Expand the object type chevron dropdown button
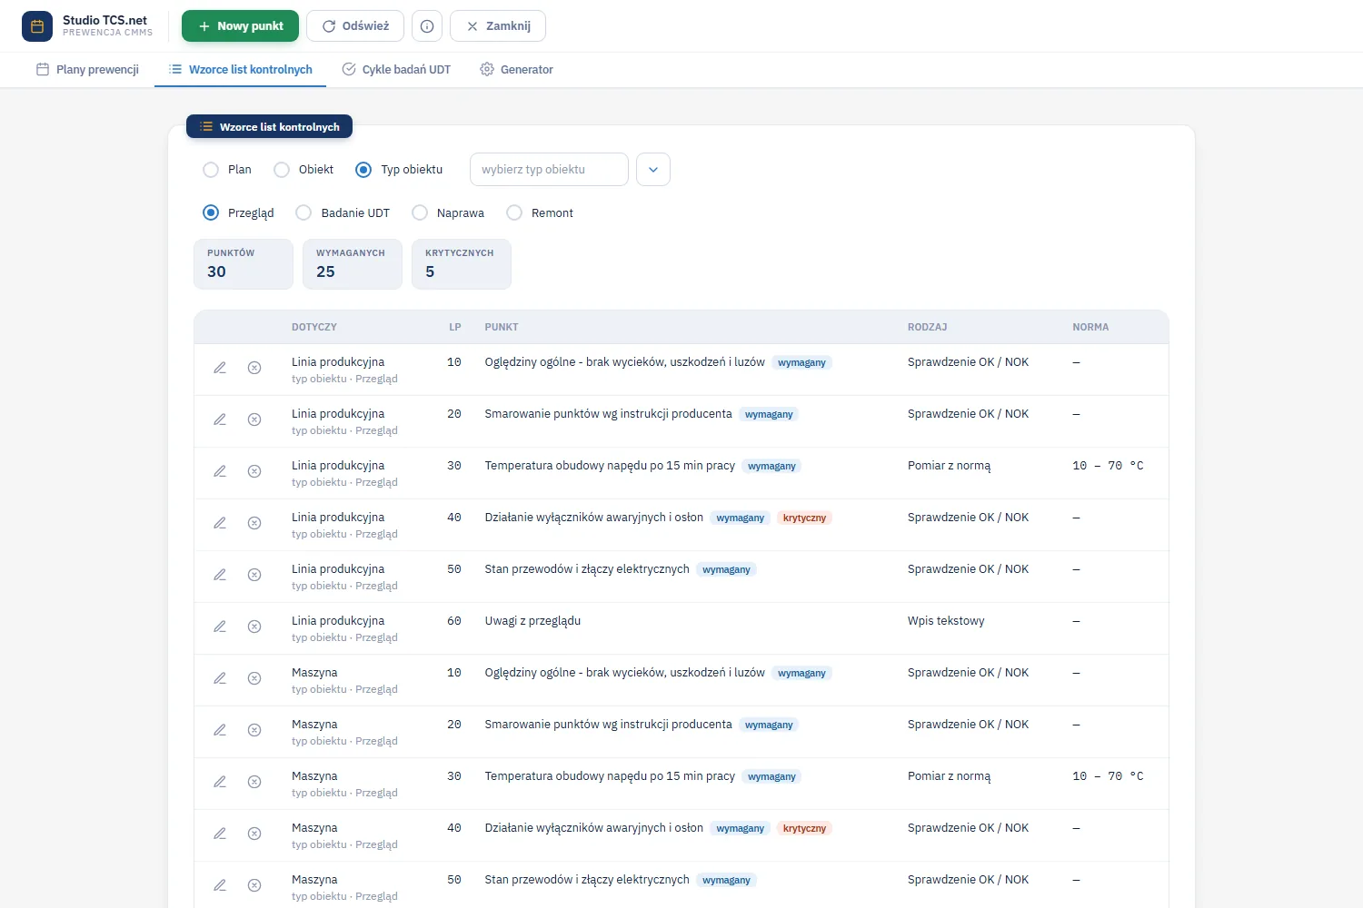The image size is (1363, 908). point(653,170)
